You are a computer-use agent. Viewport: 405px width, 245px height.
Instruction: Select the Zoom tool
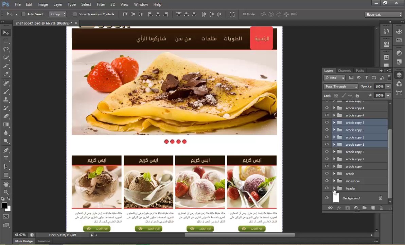pos(6,192)
